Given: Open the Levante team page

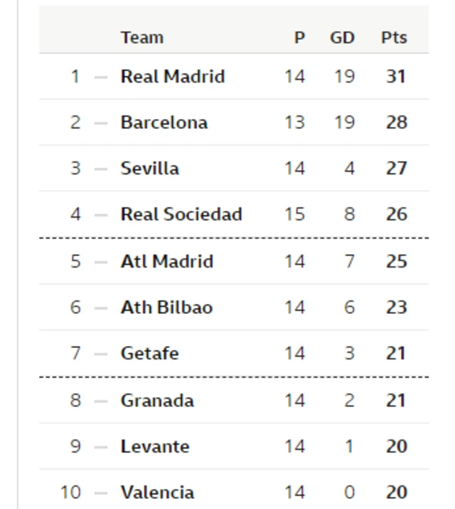Looking at the screenshot, I should point(155,446).
